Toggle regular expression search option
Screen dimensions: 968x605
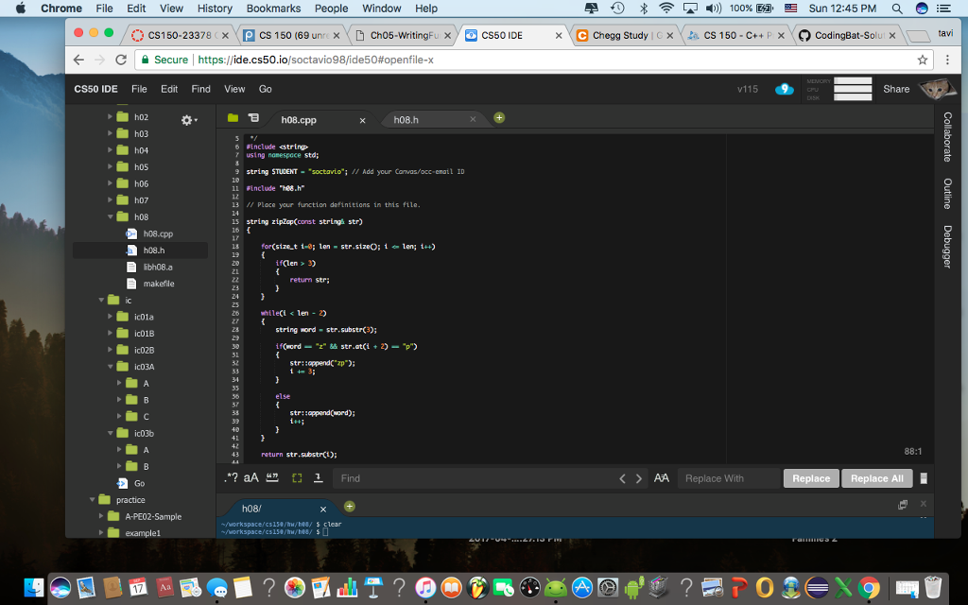pos(232,477)
